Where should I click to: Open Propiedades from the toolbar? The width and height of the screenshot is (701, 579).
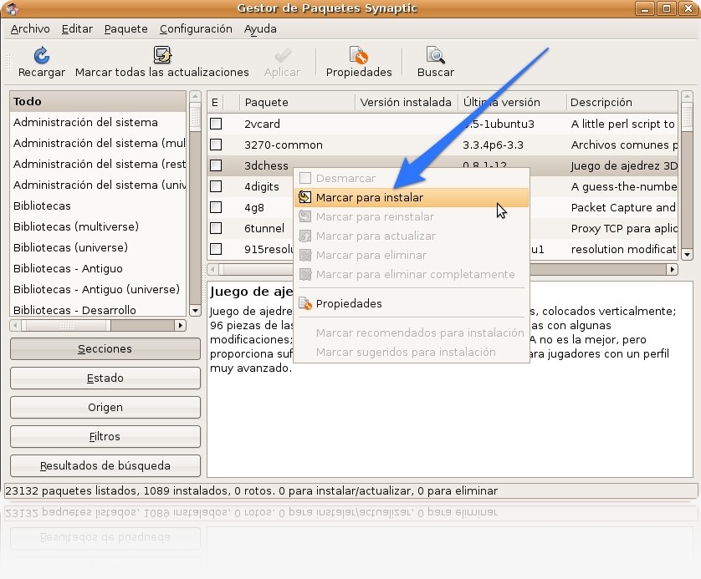click(x=359, y=56)
